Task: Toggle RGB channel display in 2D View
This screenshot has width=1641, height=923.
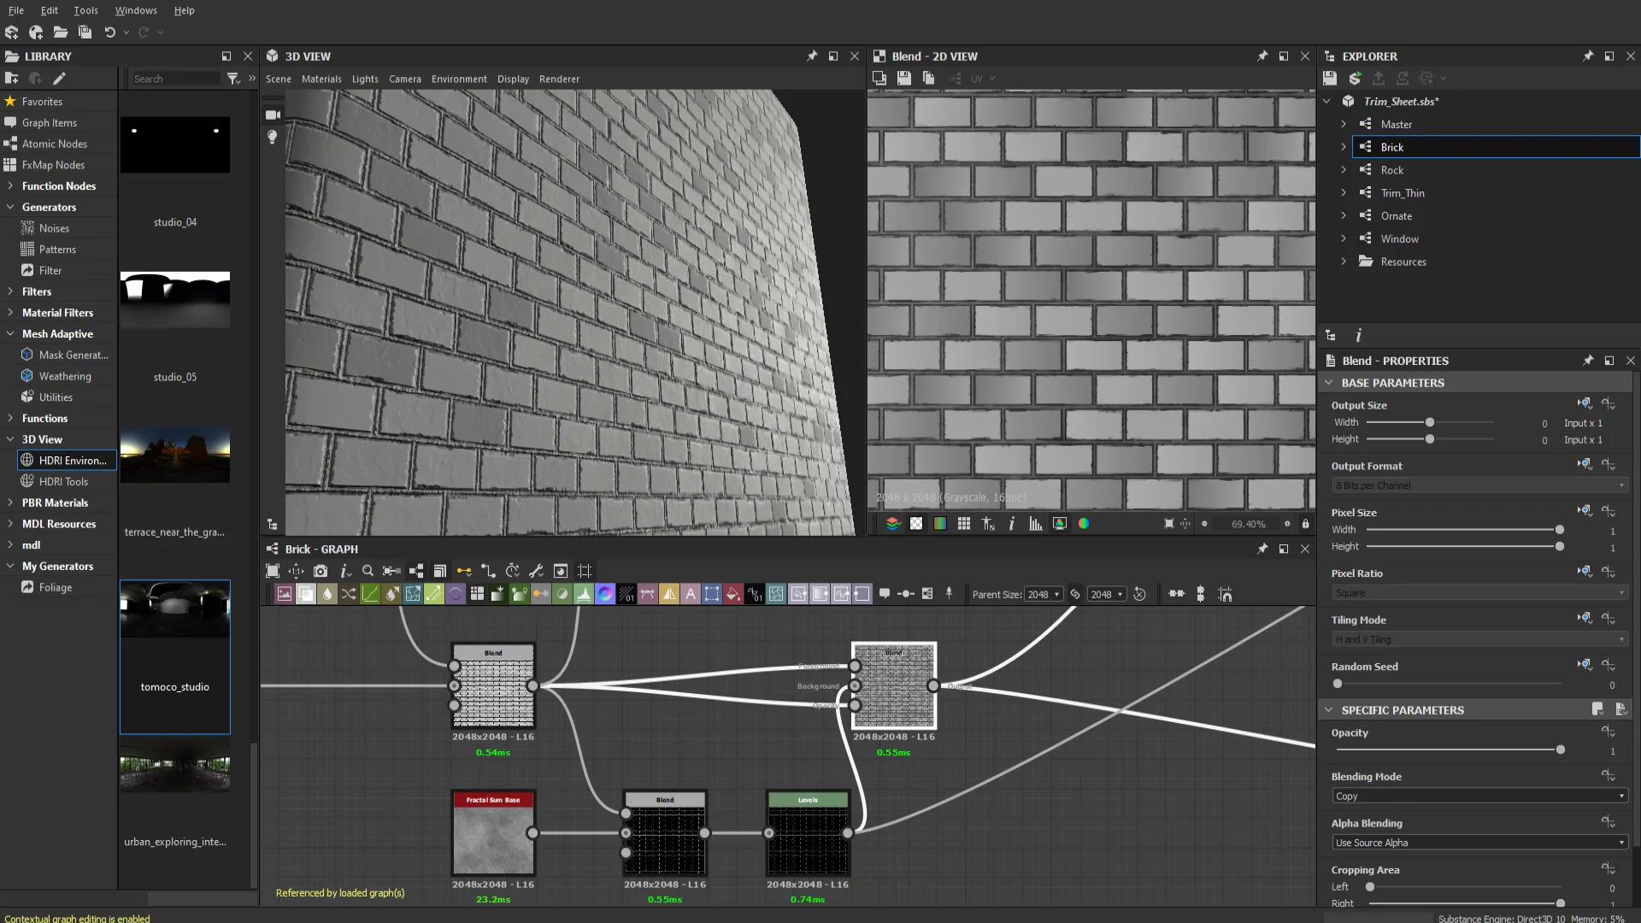Action: tap(1084, 524)
